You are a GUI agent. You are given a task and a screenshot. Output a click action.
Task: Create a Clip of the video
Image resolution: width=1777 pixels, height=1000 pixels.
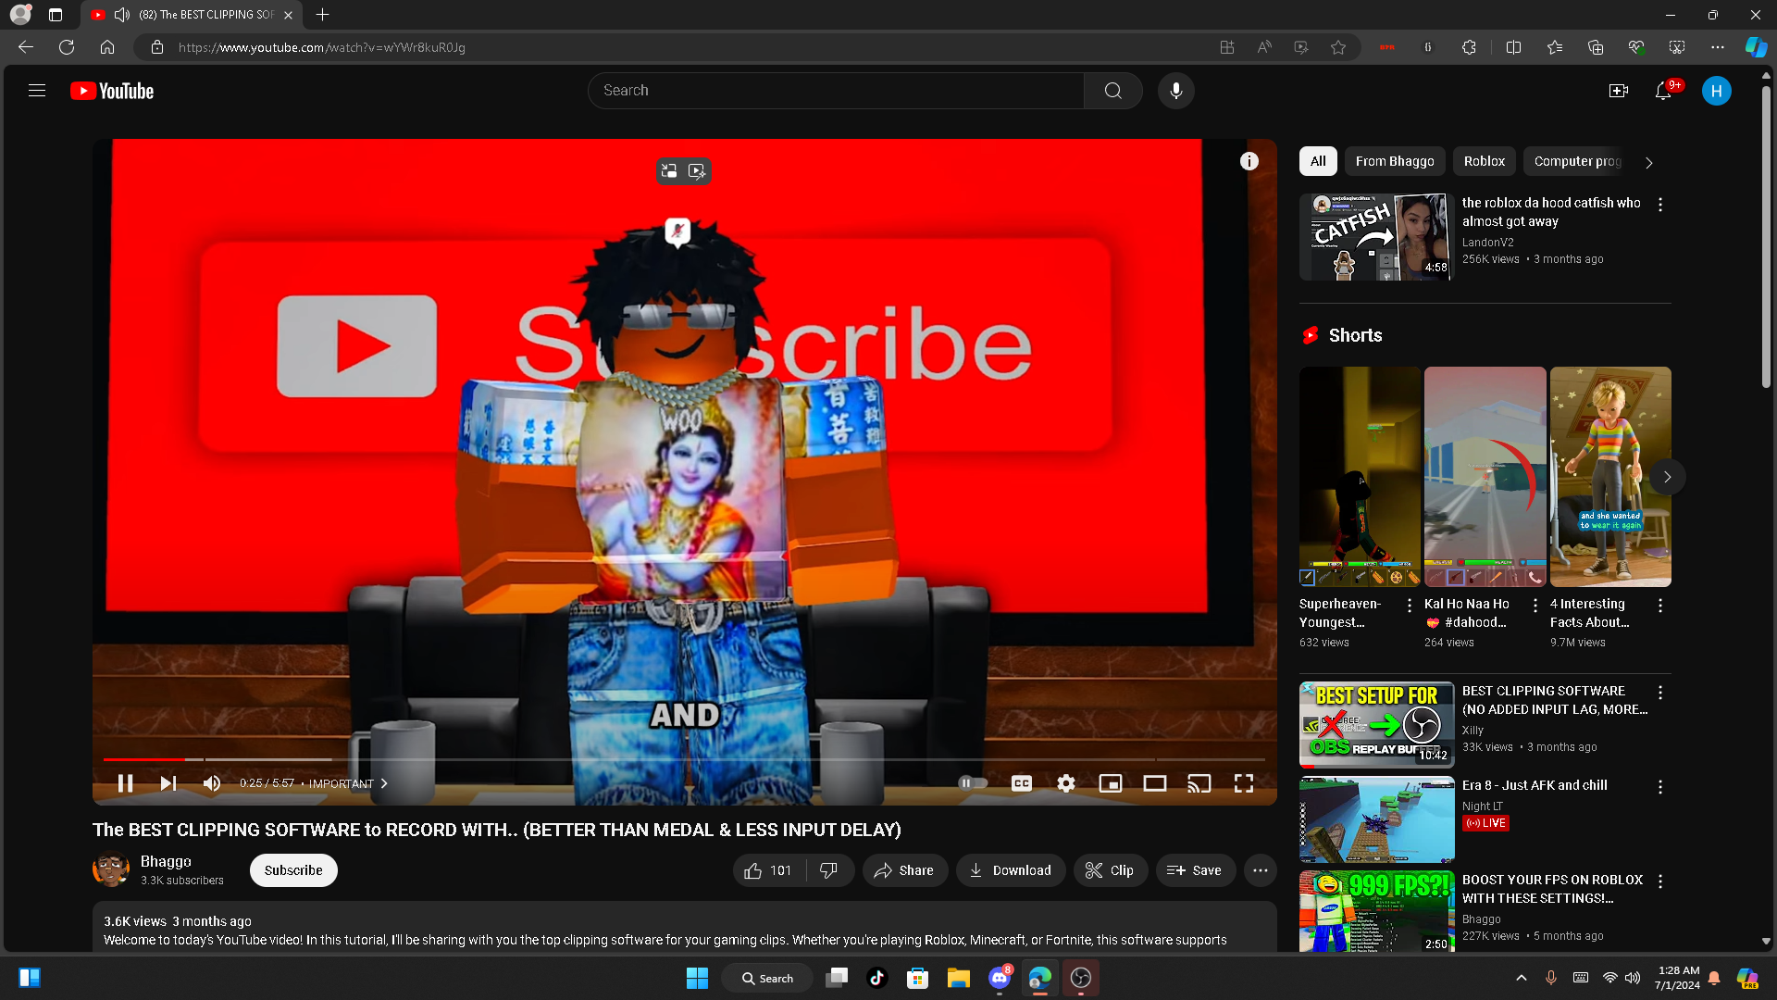click(1111, 870)
